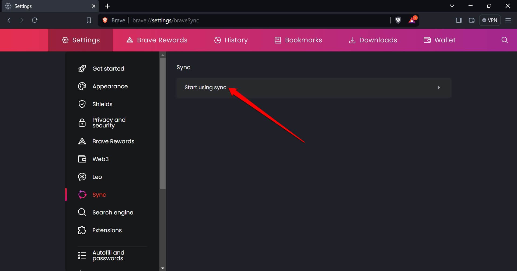Select Sync label in the sidebar
This screenshot has height=271, width=517.
coord(99,195)
